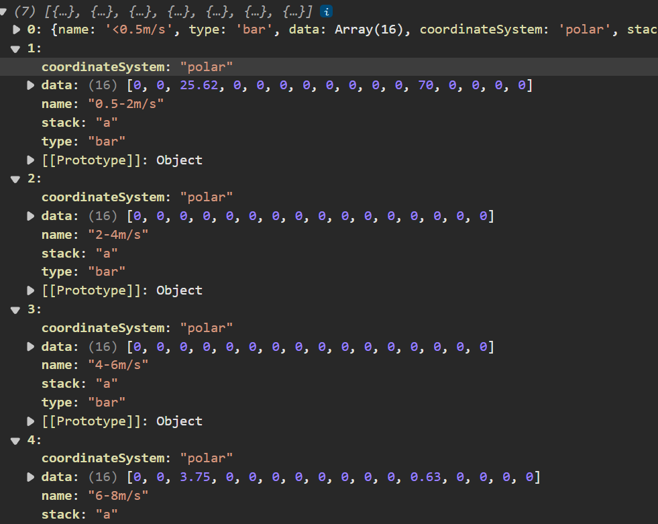This screenshot has width=658, height=524.
Task: Click the name value "0.5-2m/s"
Action: [125, 104]
